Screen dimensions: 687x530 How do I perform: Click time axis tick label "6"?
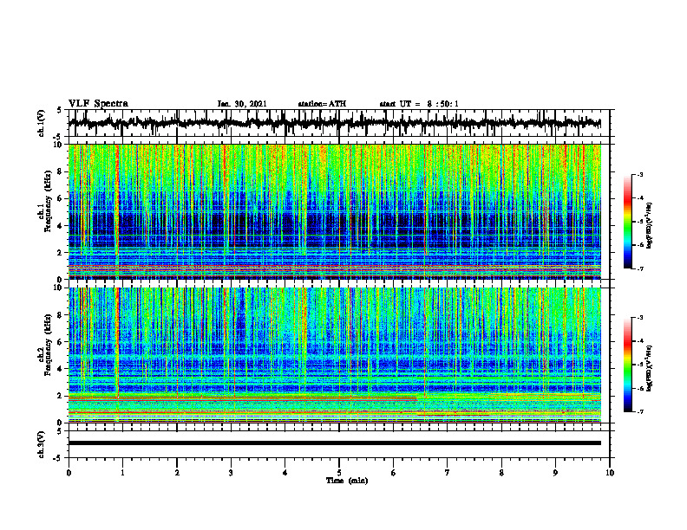pyautogui.click(x=394, y=473)
